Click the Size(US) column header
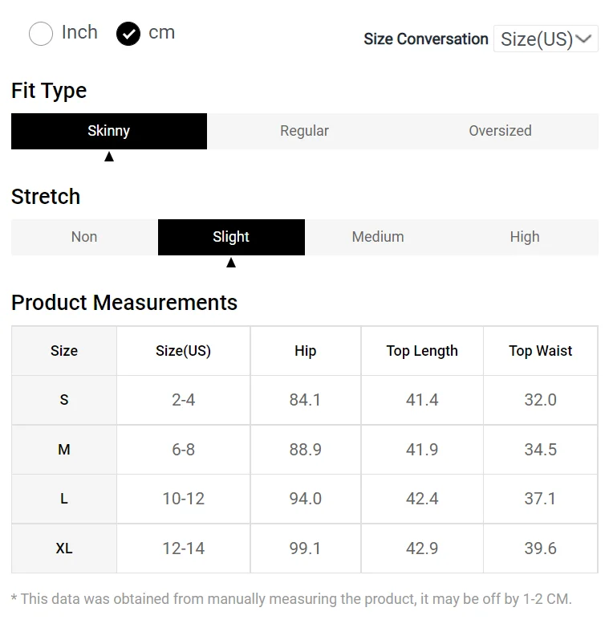Image resolution: width=609 pixels, height=628 pixels. pos(183,351)
